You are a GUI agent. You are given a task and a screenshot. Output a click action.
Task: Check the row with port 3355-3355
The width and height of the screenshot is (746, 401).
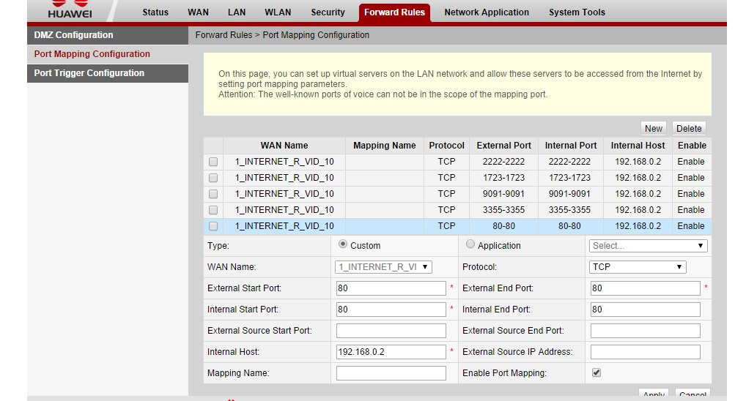(213, 210)
